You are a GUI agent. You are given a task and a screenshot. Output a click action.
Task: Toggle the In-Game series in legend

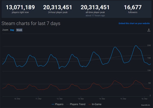point(95,104)
